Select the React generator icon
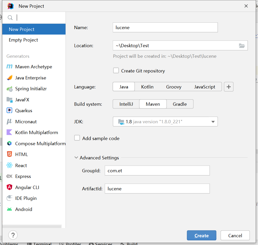Image resolution: width=258 pixels, height=245 pixels. [10, 166]
